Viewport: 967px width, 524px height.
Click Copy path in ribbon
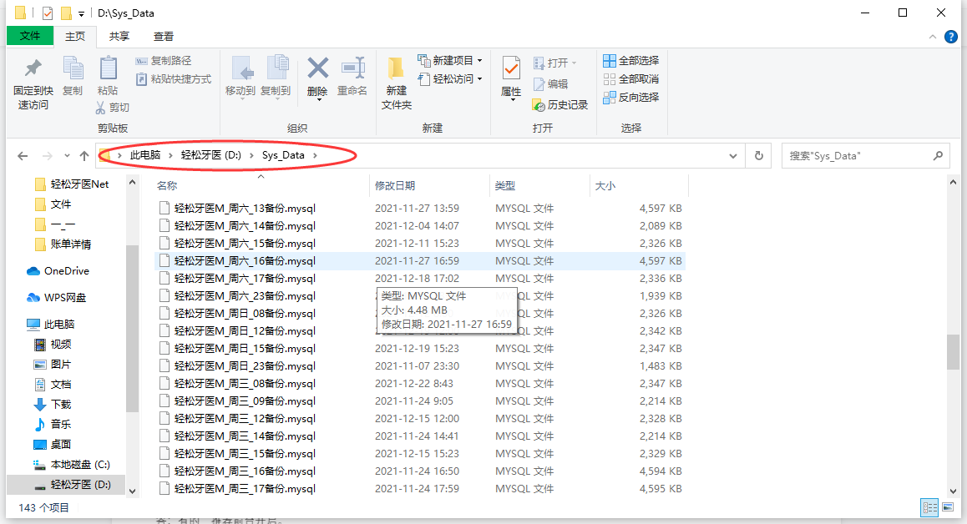click(x=164, y=60)
